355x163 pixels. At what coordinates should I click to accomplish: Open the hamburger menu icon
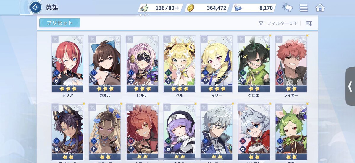pos(304,8)
